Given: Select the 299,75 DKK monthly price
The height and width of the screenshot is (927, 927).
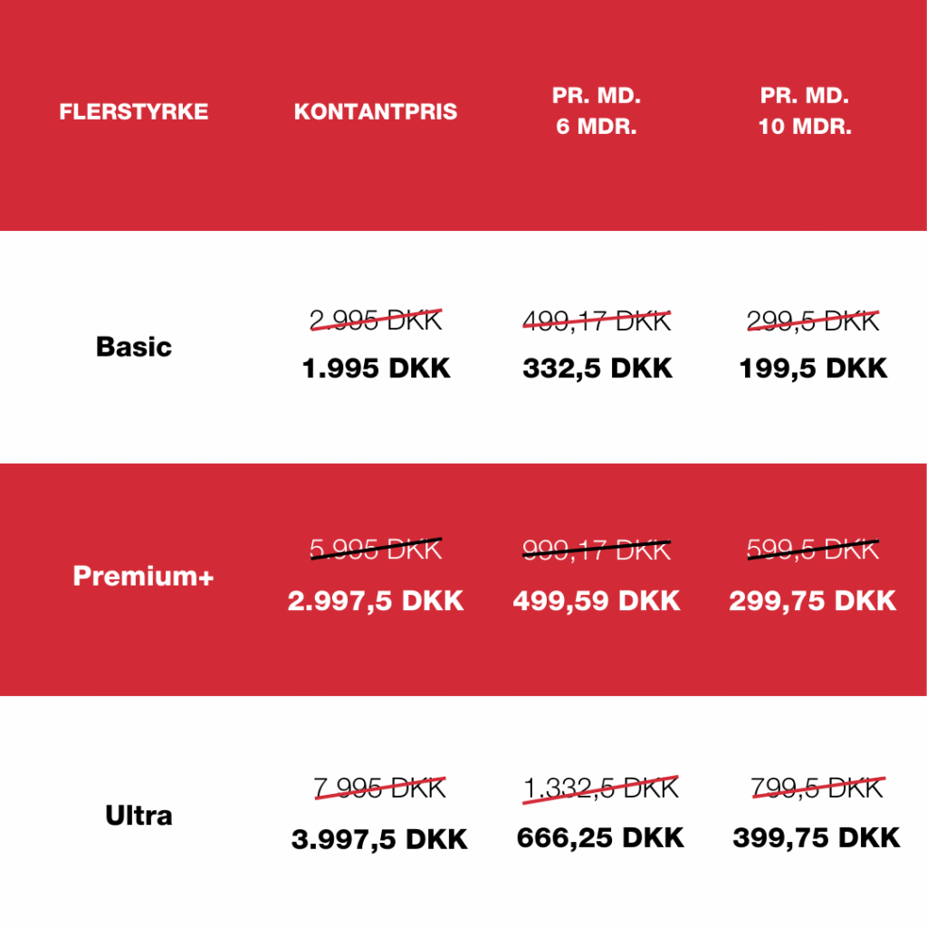Looking at the screenshot, I should (813, 601).
